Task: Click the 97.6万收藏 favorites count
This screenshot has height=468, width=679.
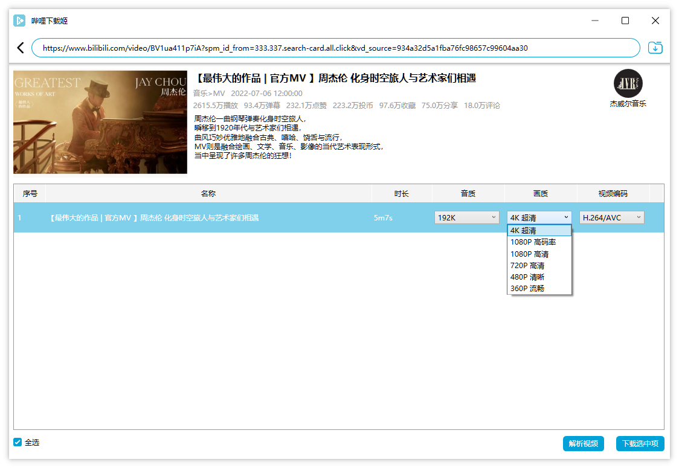Action: (x=397, y=105)
